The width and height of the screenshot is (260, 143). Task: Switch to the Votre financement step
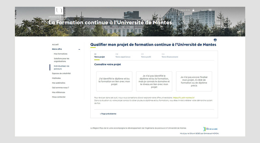170,56
